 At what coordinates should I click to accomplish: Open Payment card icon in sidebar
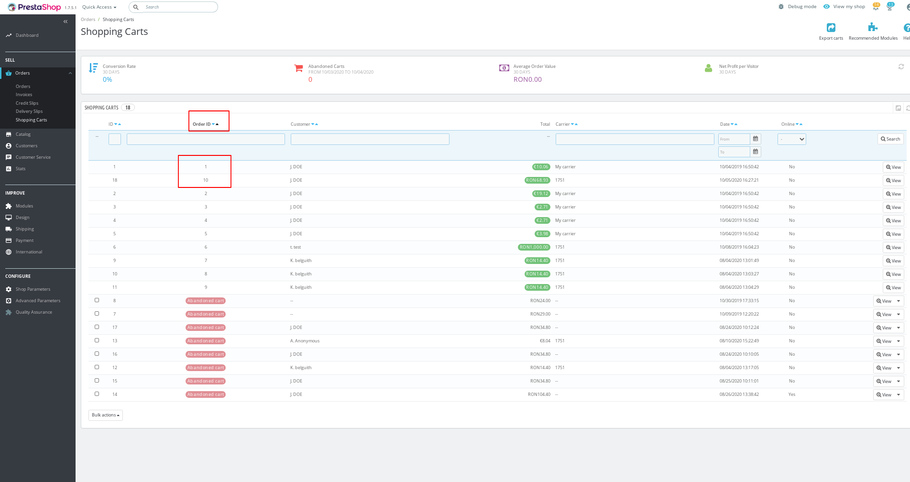[9, 241]
